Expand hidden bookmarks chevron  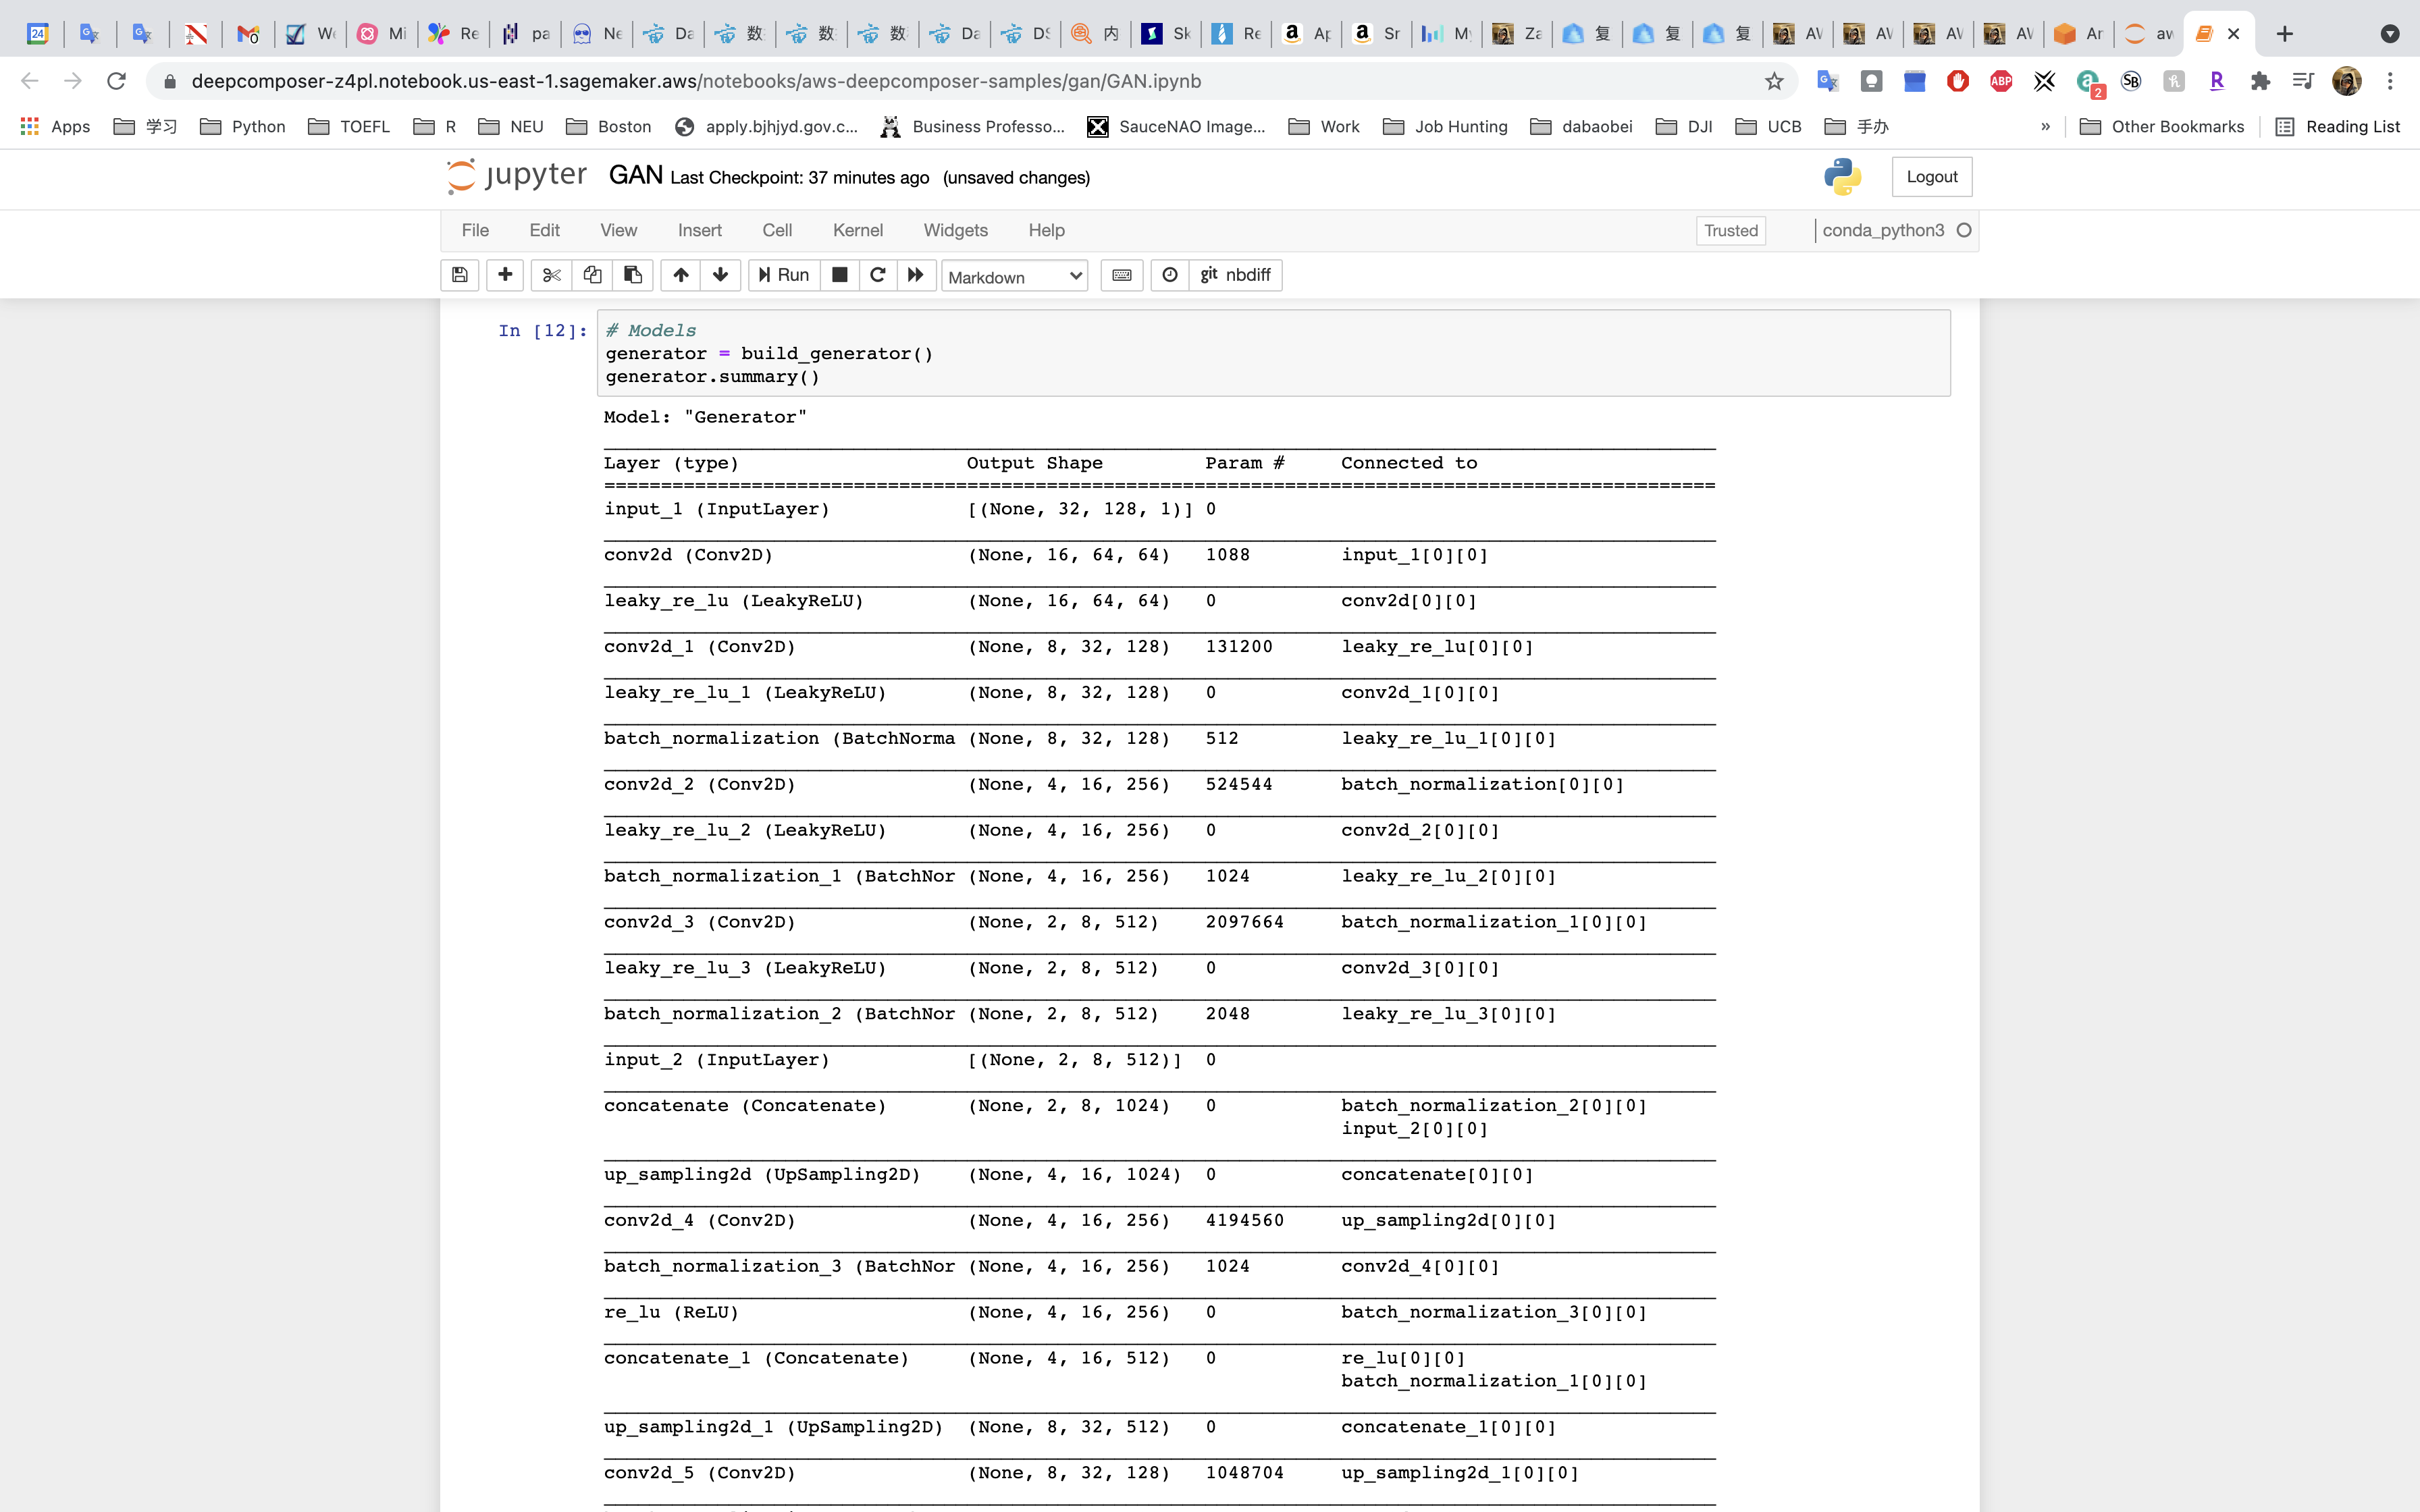(2045, 127)
